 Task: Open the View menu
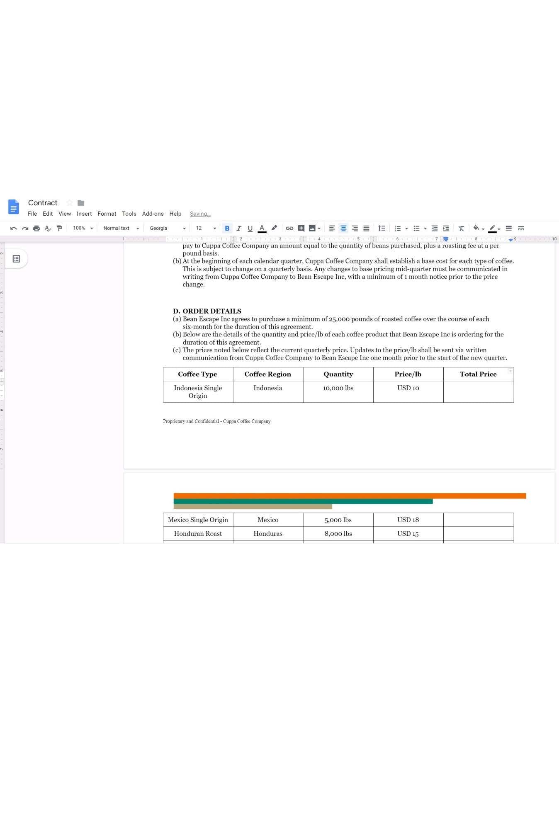65,214
